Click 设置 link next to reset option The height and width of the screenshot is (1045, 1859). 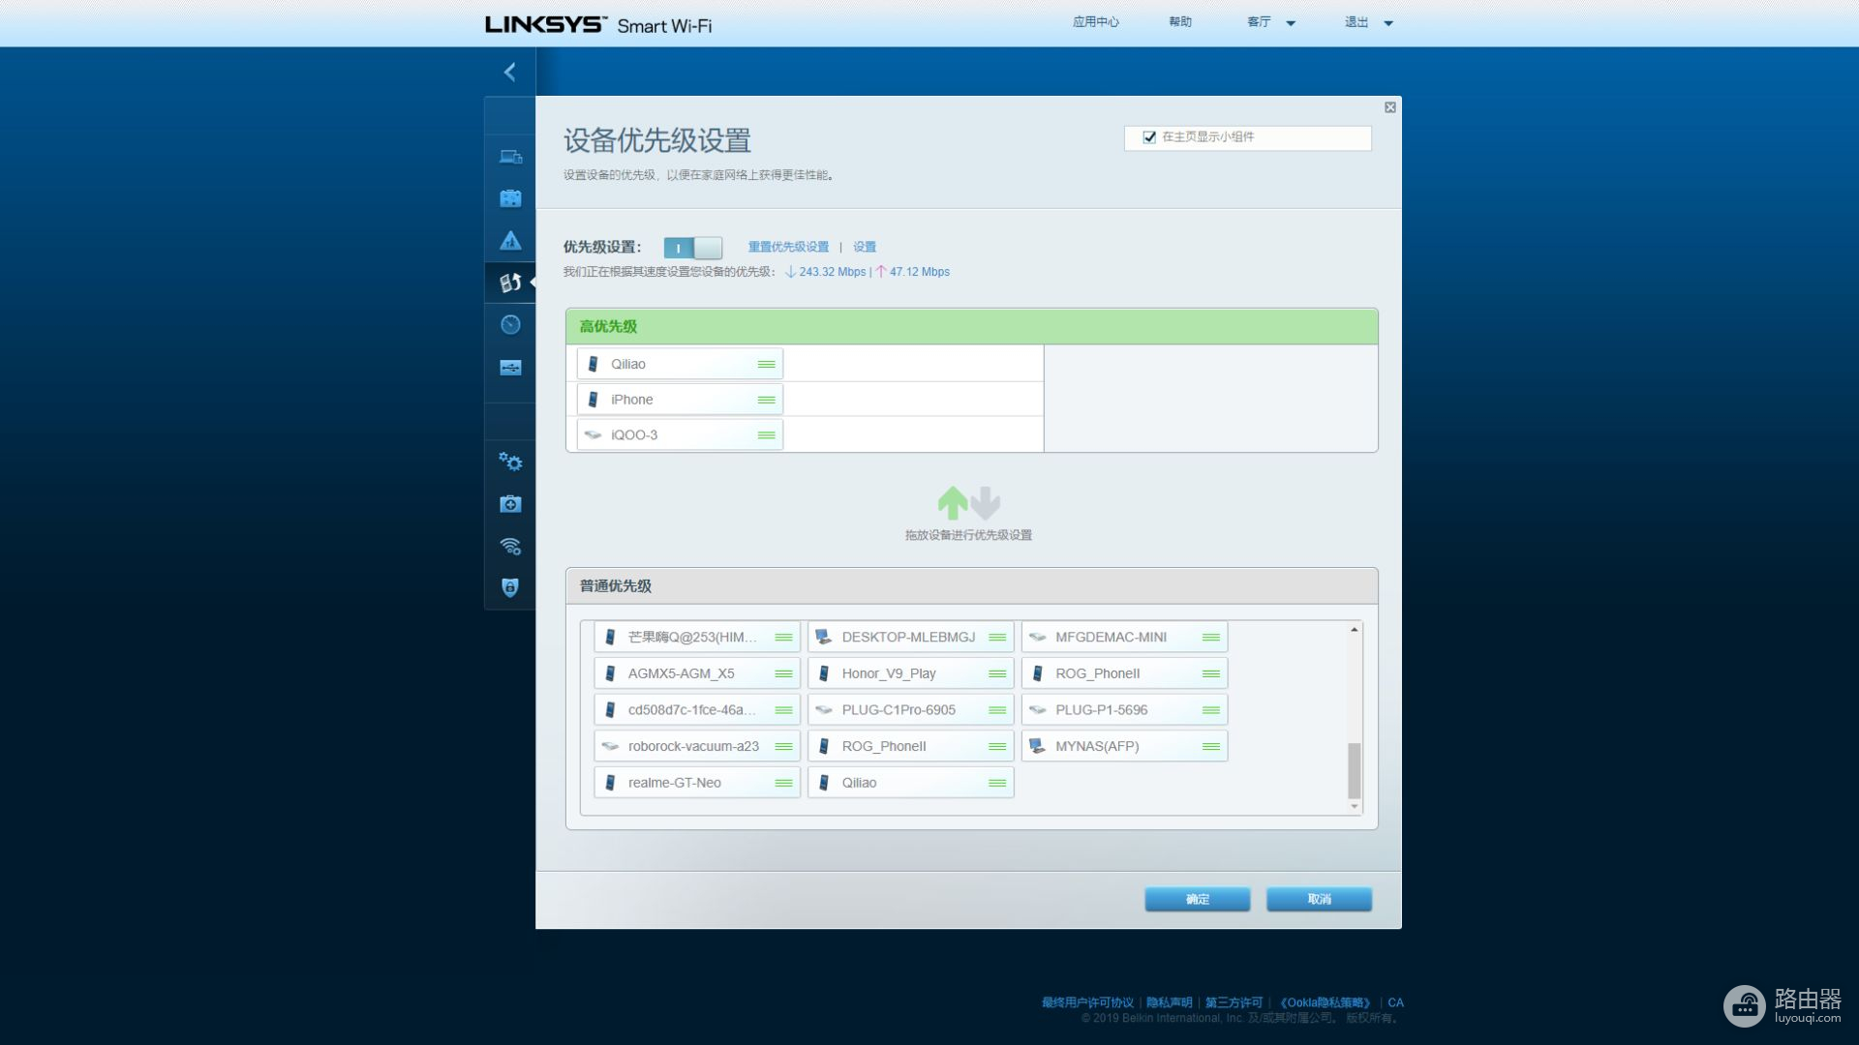tap(866, 247)
